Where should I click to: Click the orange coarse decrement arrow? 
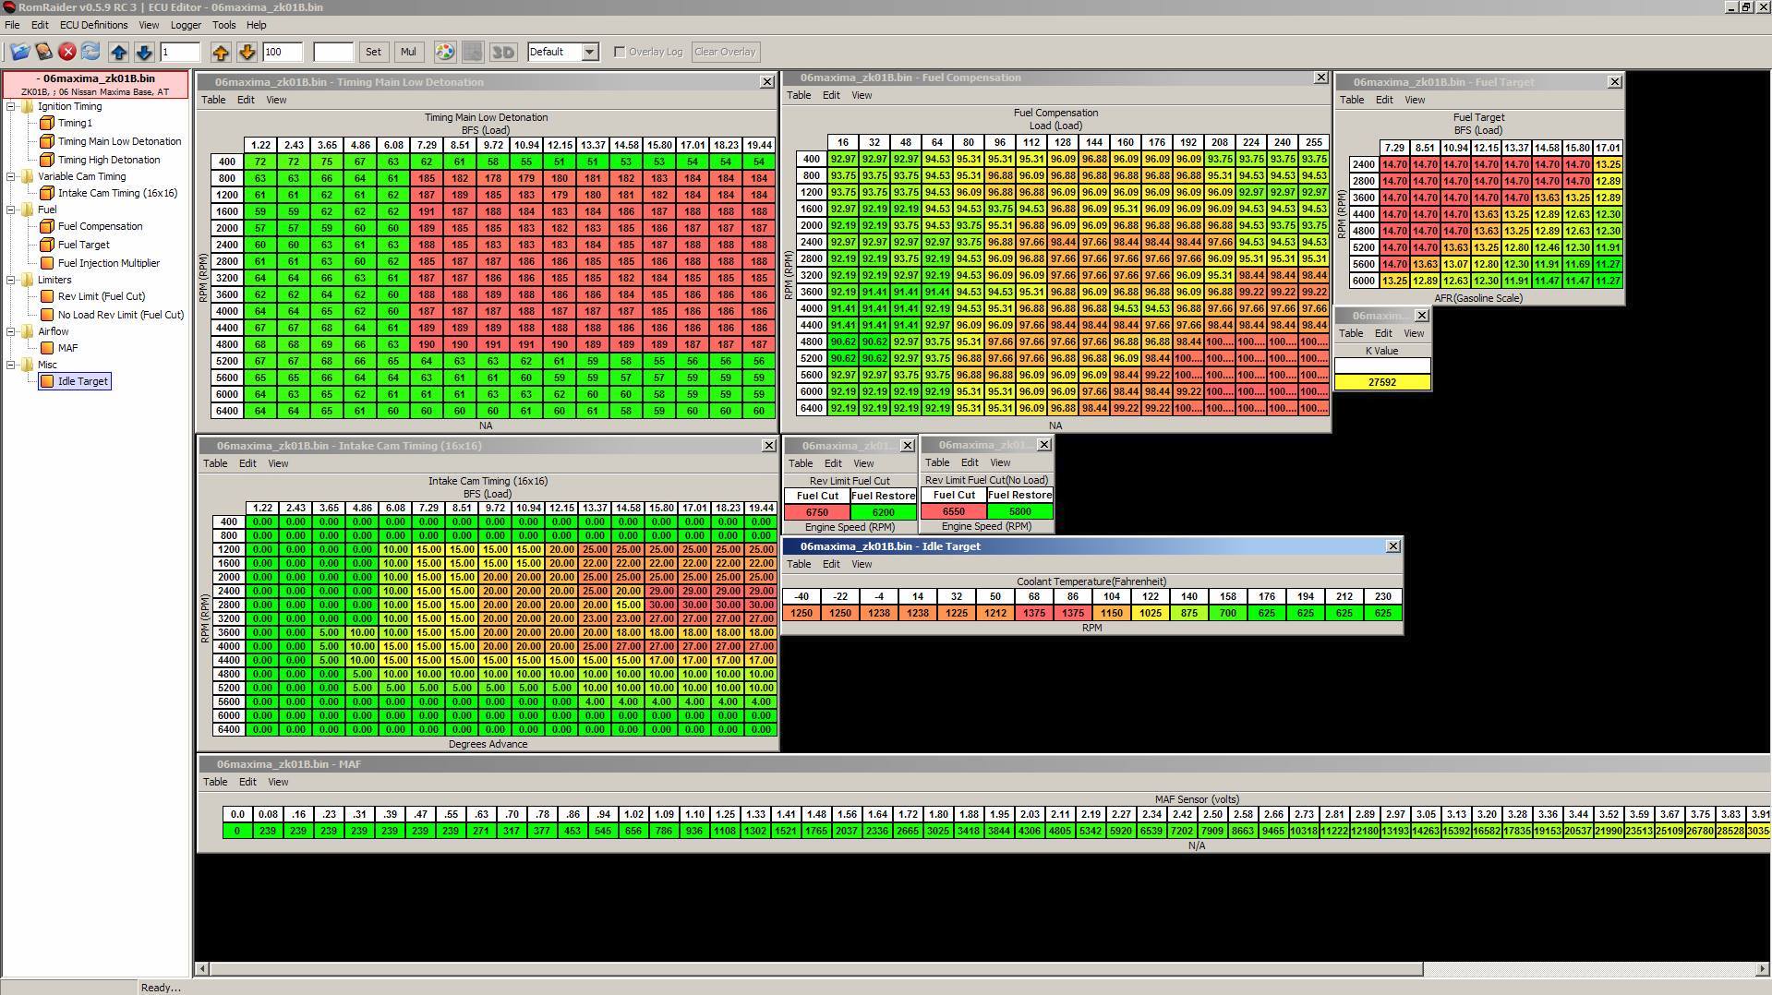(247, 52)
